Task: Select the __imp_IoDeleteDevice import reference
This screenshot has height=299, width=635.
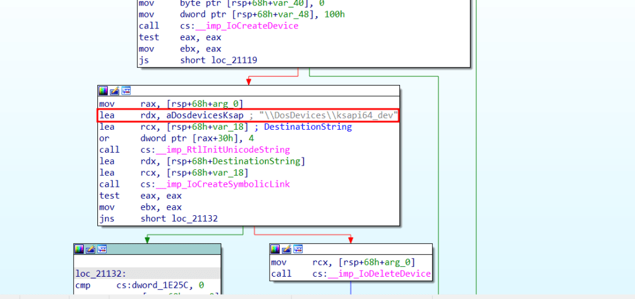Action: click(x=371, y=274)
